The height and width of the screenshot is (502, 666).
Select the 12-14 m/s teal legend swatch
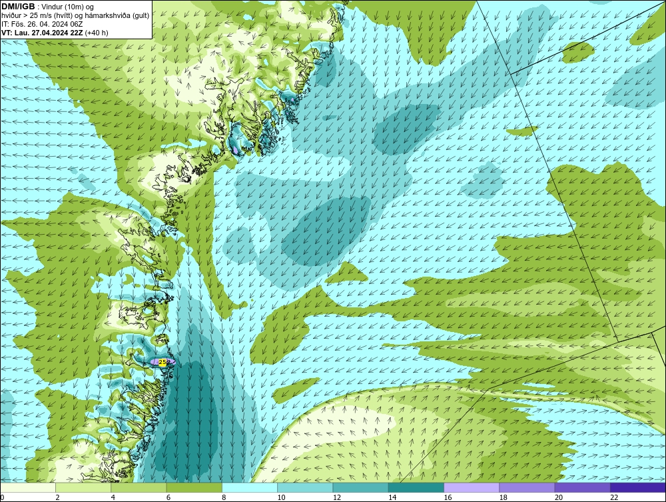360,487
